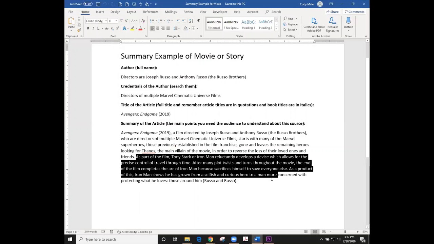Click the Numbering list icon
This screenshot has height=244, width=434.
160,21
